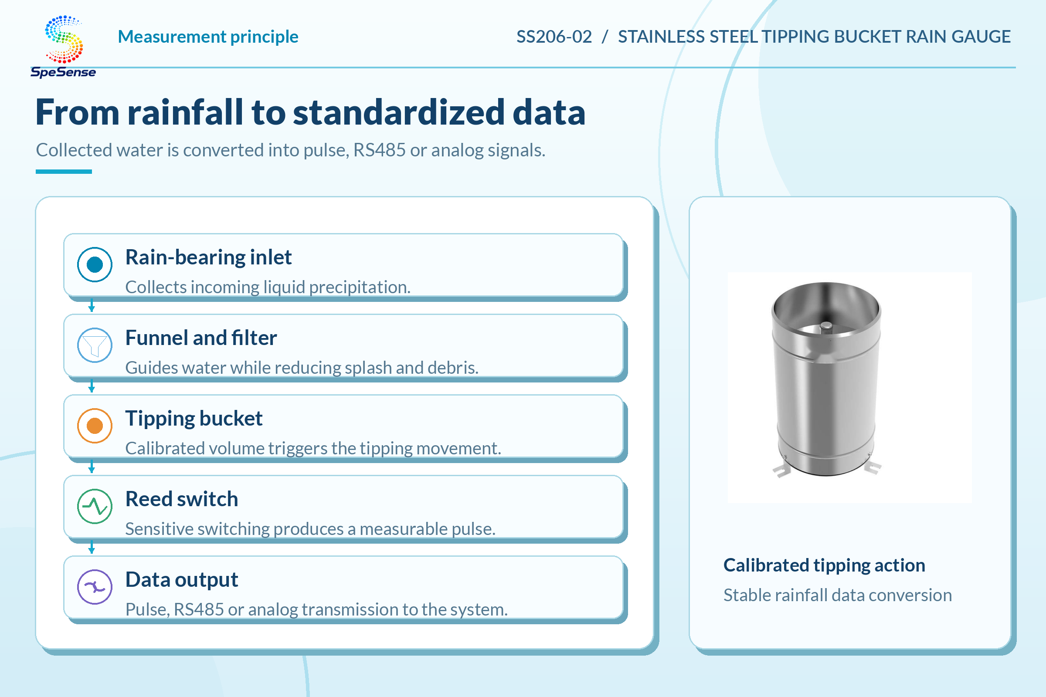Click 'Calibrated volume triggers the tipping movement.'
The image size is (1046, 697).
[x=313, y=448]
